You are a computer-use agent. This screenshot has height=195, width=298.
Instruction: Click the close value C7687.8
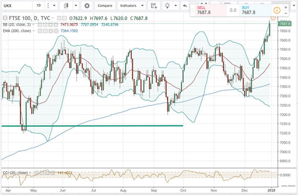coord(139,18)
